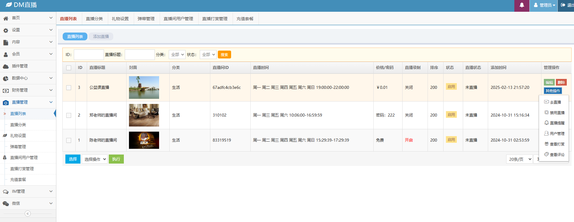The width and height of the screenshot is (574, 222).
Task: Check the box for 公益课直播 row
Action: (x=69, y=88)
